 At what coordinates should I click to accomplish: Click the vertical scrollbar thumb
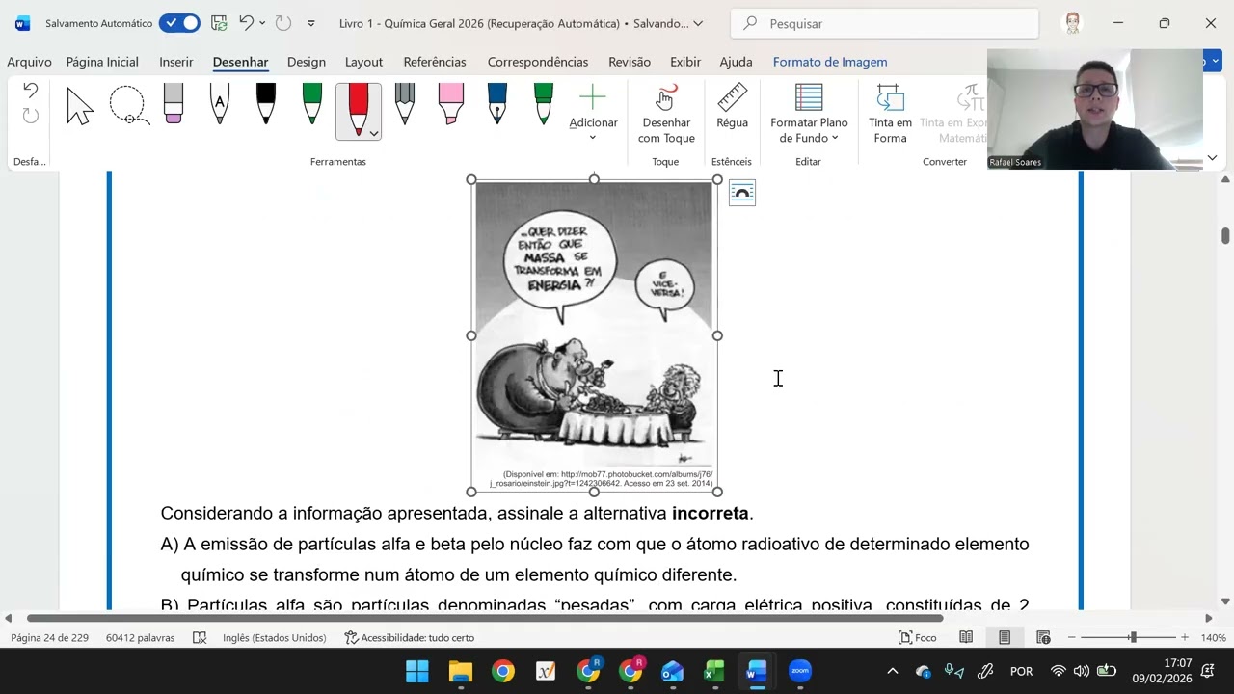1225,236
